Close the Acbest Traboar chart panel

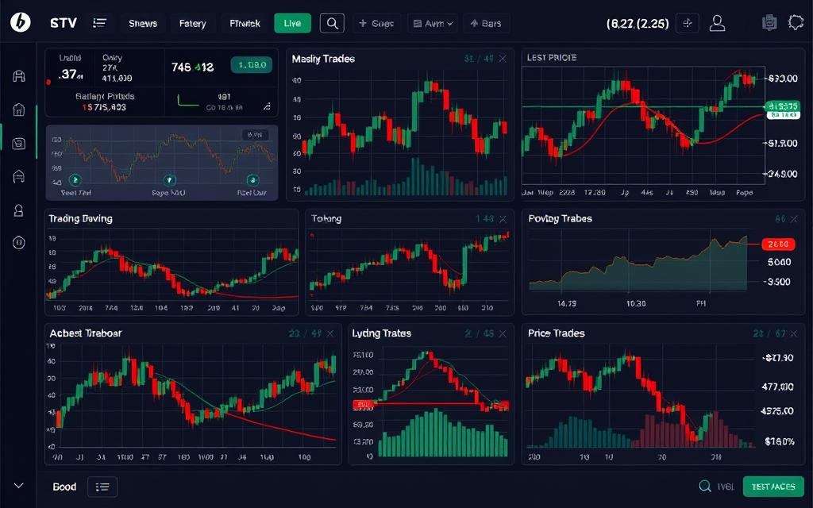pyautogui.click(x=330, y=334)
